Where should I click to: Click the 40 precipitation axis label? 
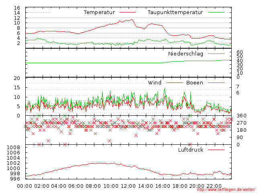click(240, 61)
